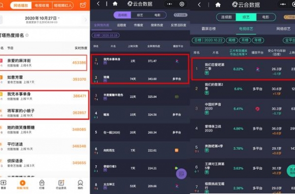The width and height of the screenshot is (295, 194).
Task: Open the 侦探语录 ranking row
Action: (44, 163)
